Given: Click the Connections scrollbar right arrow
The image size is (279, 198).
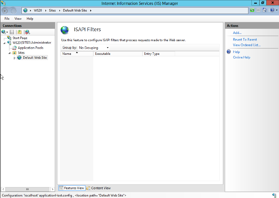Looking at the screenshot, I should [52, 189].
